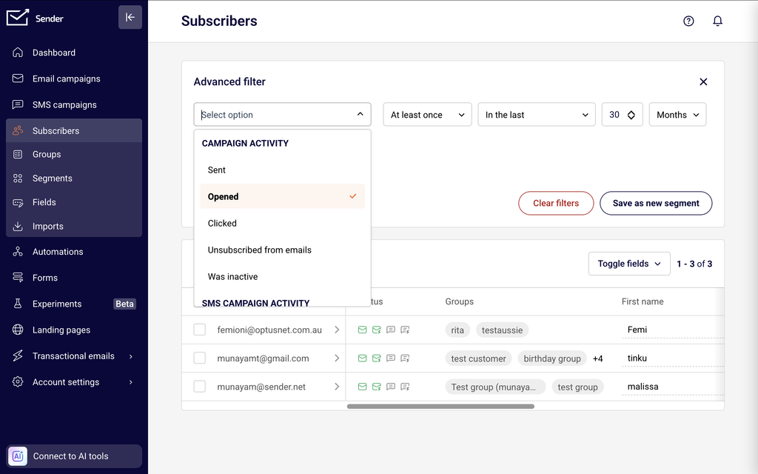This screenshot has height=474, width=758.
Task: Open the At least once dropdown
Action: click(427, 115)
